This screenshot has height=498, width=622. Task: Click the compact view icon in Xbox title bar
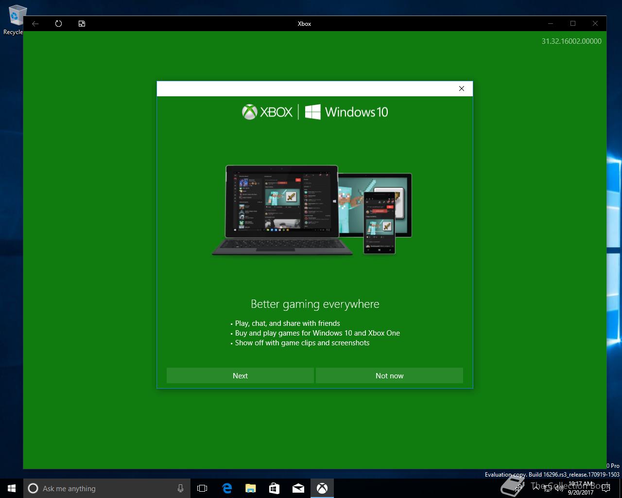point(82,23)
